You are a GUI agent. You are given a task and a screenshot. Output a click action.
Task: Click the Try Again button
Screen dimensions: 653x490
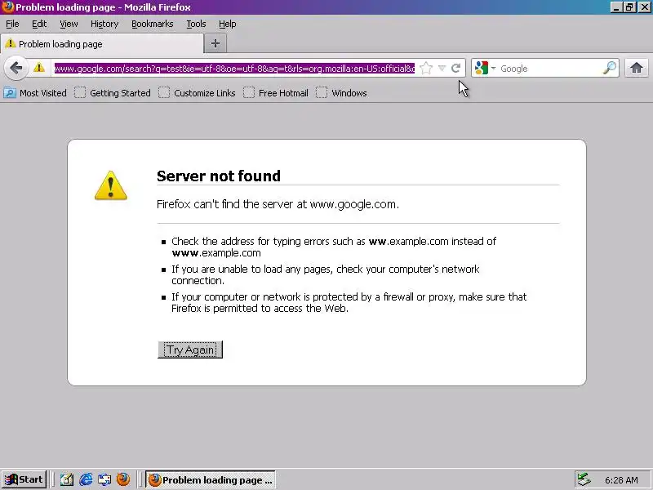pos(190,350)
